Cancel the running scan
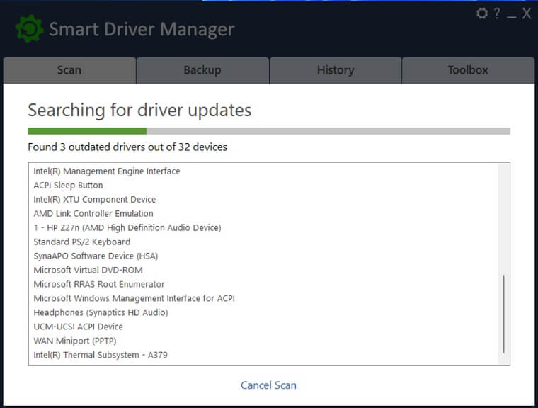The width and height of the screenshot is (538, 408). pyautogui.click(x=268, y=385)
